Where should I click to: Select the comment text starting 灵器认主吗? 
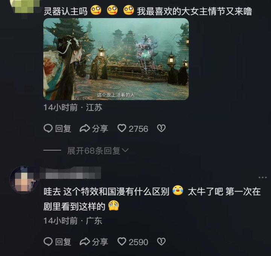coord(148,11)
